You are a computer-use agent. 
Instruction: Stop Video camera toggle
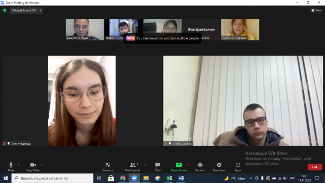33,167
